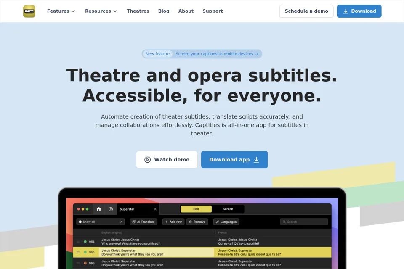Click the English (original) column header
The height and width of the screenshot is (269, 404).
(x=112, y=232)
